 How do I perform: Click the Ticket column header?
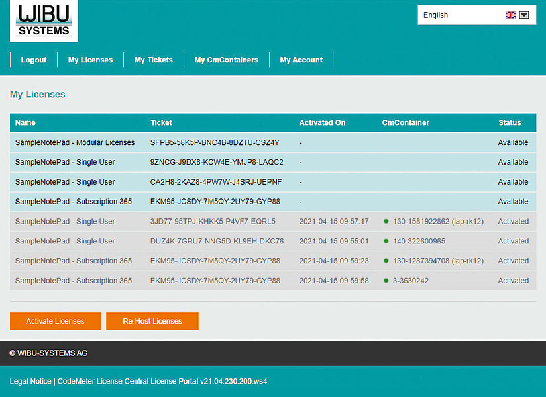point(161,122)
